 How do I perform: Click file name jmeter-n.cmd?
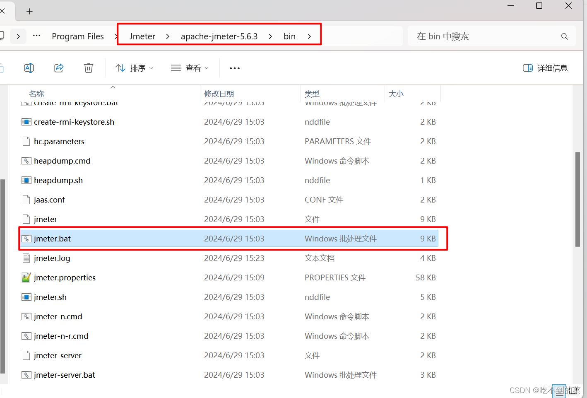click(x=58, y=316)
